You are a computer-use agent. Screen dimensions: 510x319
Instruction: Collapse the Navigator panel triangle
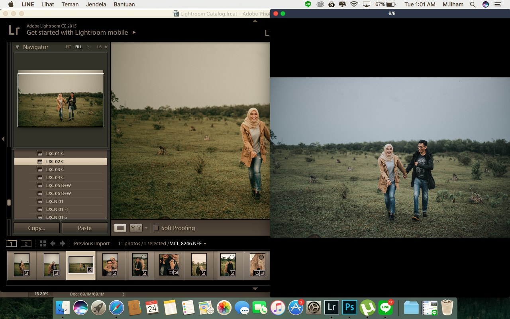(17, 47)
